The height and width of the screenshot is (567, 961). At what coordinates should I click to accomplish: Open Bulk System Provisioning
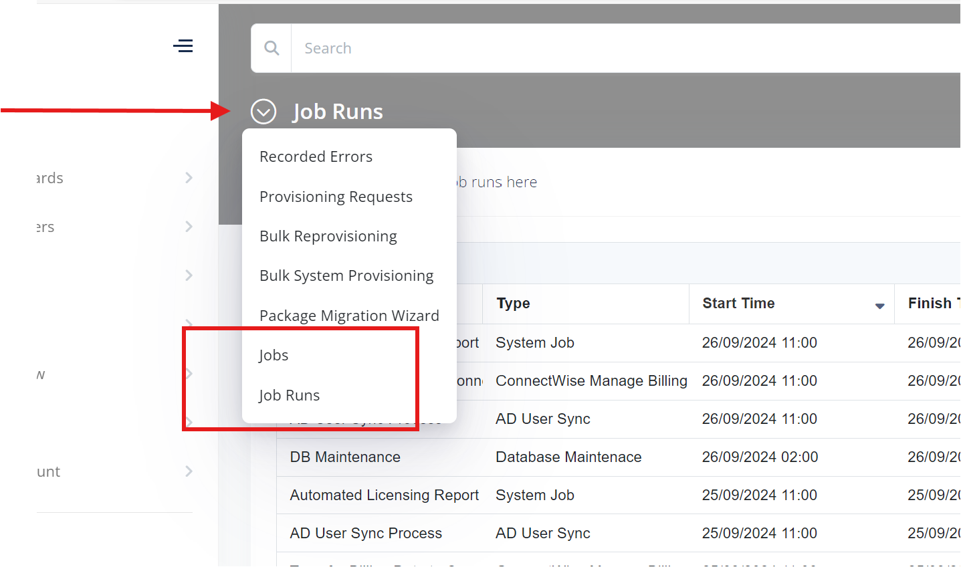[x=346, y=275]
